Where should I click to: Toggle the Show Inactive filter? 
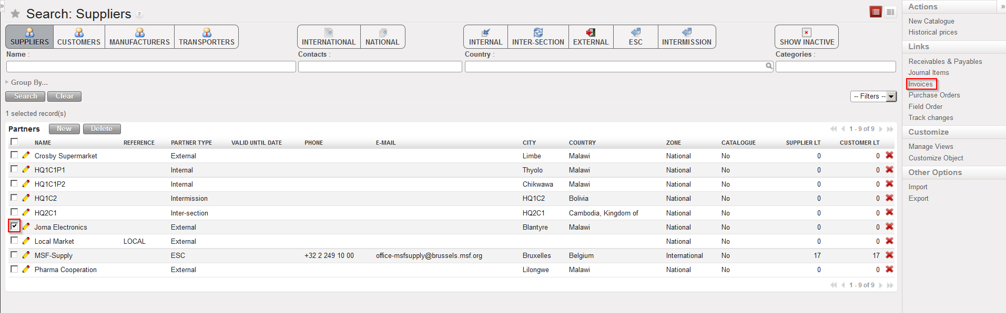[x=806, y=37]
